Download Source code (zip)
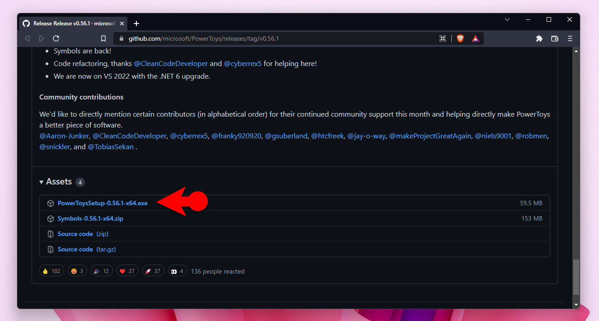Image resolution: width=599 pixels, height=321 pixels. [x=83, y=234]
